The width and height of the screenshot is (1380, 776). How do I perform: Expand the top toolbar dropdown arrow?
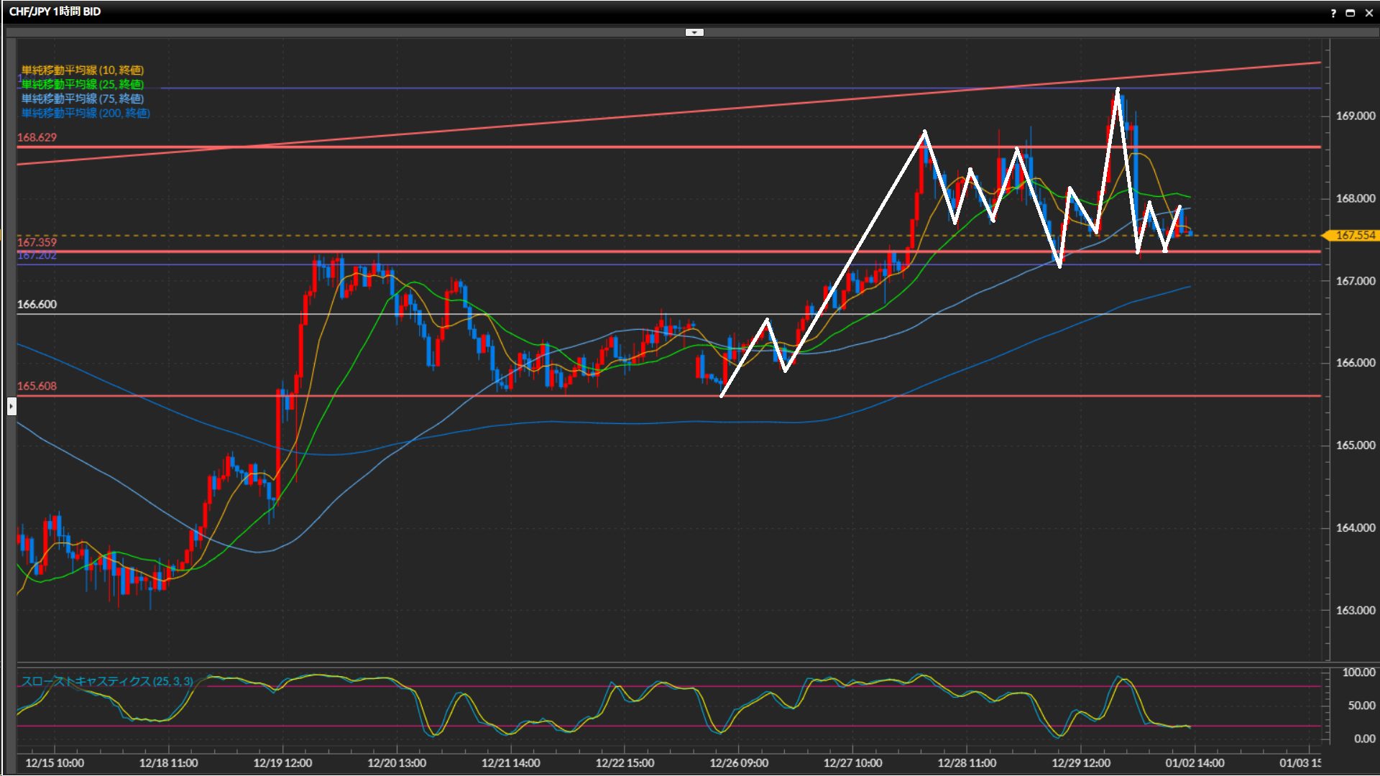[x=694, y=32]
